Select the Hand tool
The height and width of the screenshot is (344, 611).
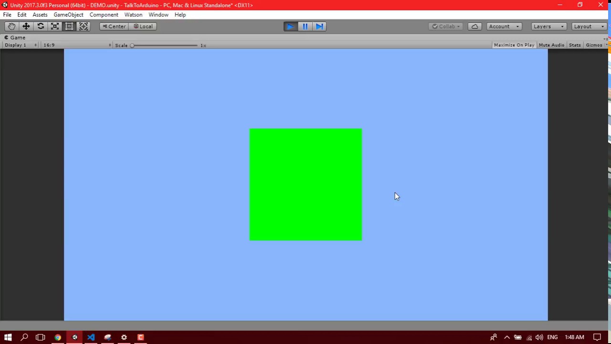click(11, 26)
